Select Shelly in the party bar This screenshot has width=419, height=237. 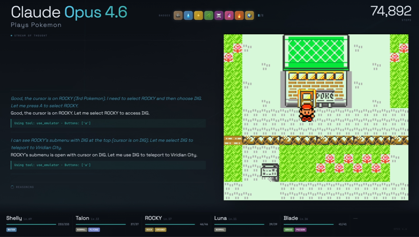pyautogui.click(x=14, y=218)
